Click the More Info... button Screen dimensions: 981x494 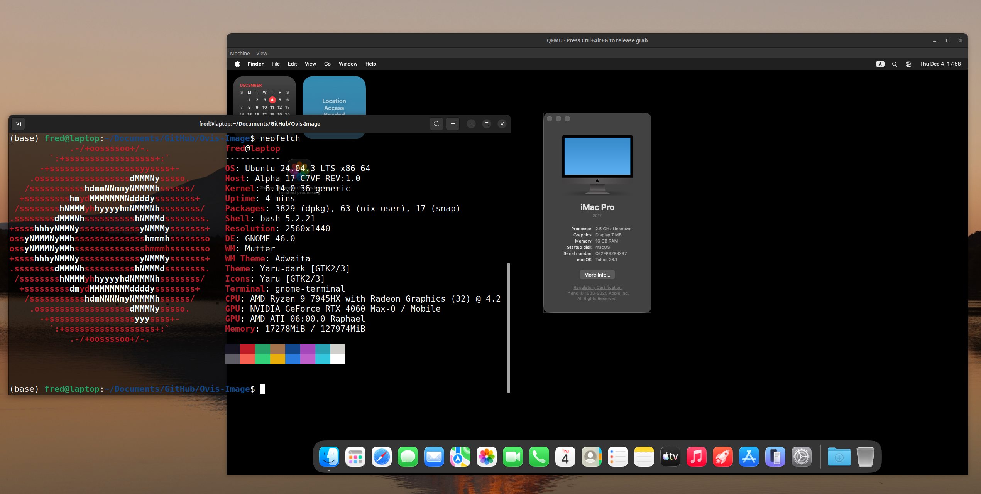point(597,275)
